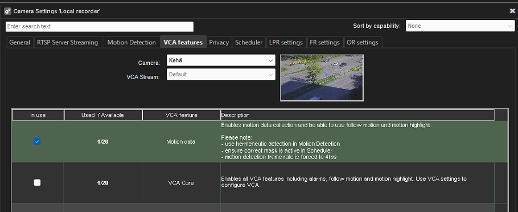Screen dimensions: 518x212
Task: Select the VCA features tab
Action: (183, 42)
